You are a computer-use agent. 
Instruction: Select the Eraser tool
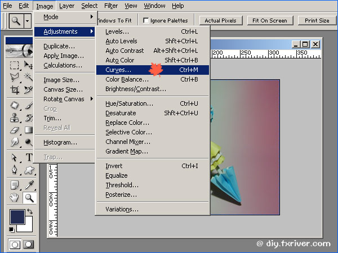(14, 130)
